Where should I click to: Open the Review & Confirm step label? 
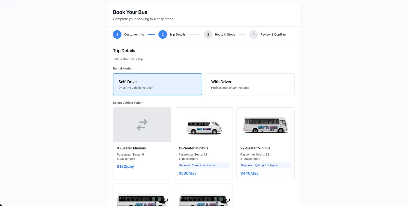click(x=273, y=35)
